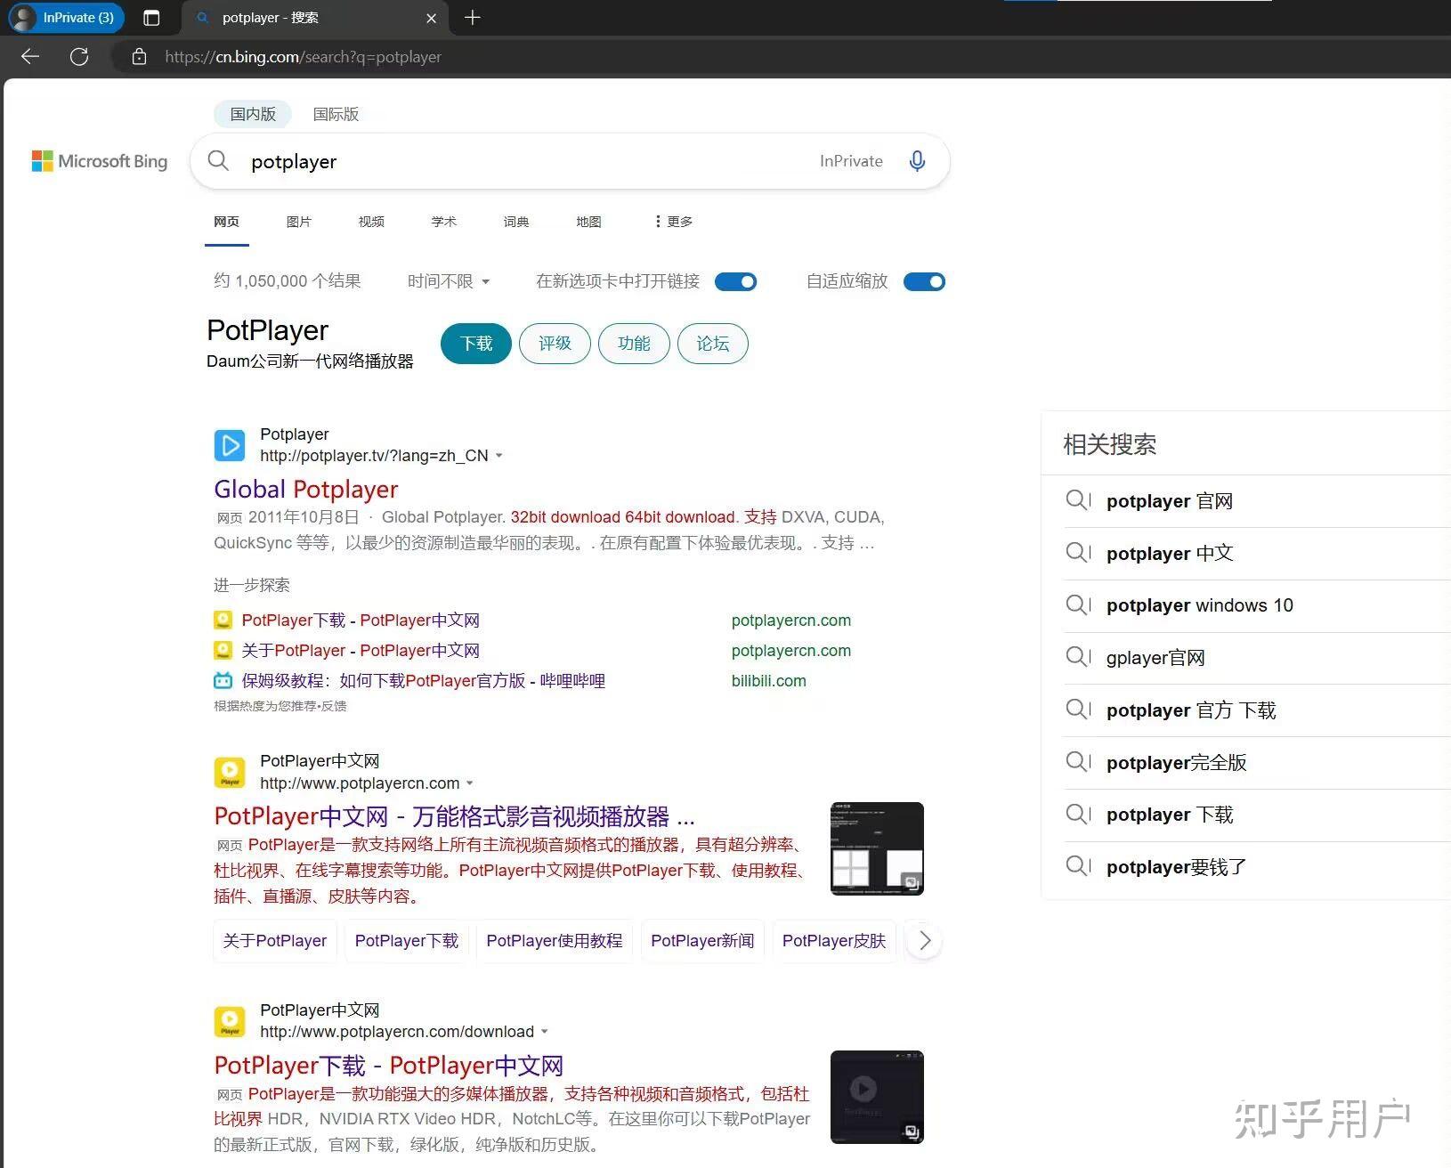The width and height of the screenshot is (1451, 1168).
Task: Search related: potplayer 下载
Action: tap(1170, 815)
